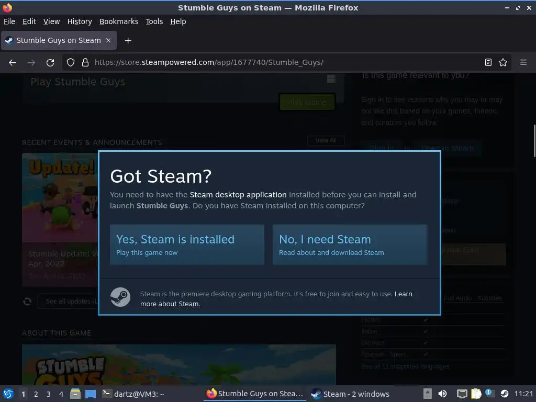Click the taskbar clock showing 11:21
The width and height of the screenshot is (536, 402).
pyautogui.click(x=523, y=394)
